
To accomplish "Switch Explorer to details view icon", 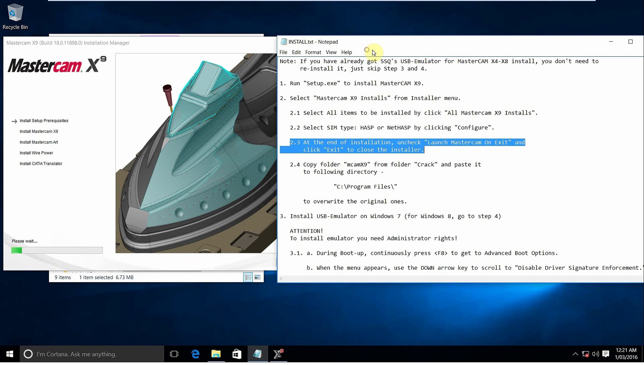I will click(x=248, y=277).
